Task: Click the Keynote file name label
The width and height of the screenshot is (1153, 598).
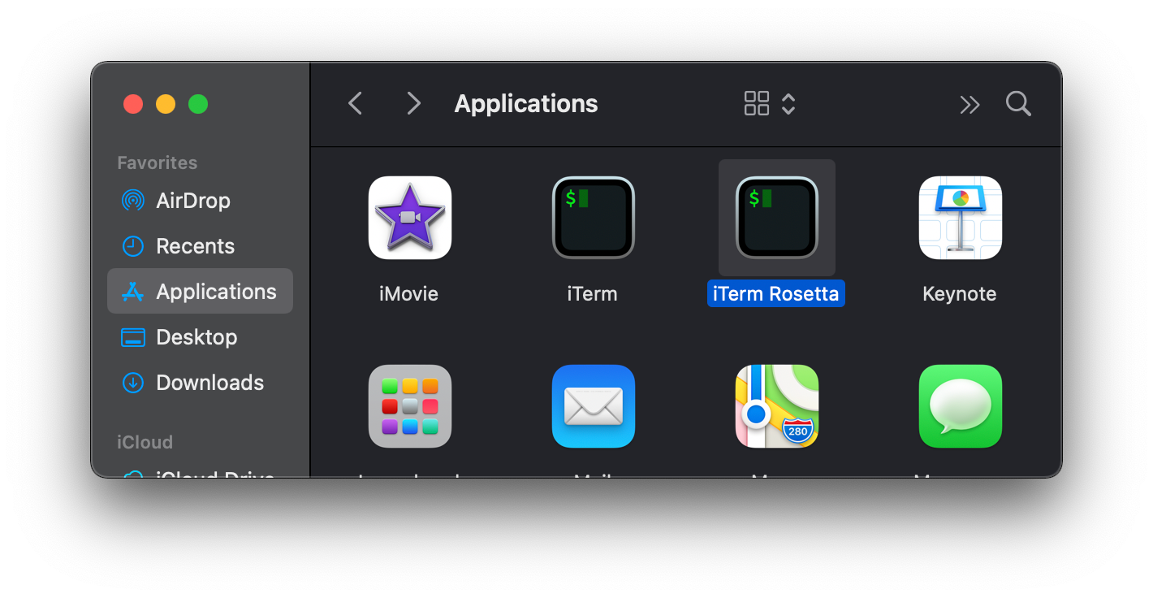Action: click(960, 294)
